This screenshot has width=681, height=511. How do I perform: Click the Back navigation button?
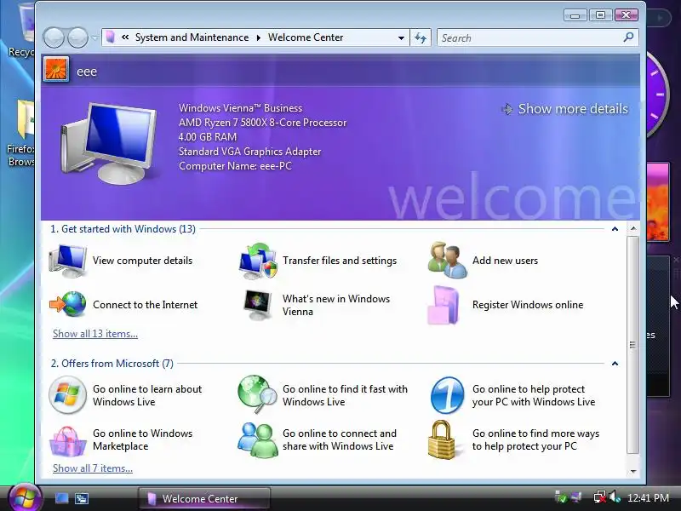point(54,37)
